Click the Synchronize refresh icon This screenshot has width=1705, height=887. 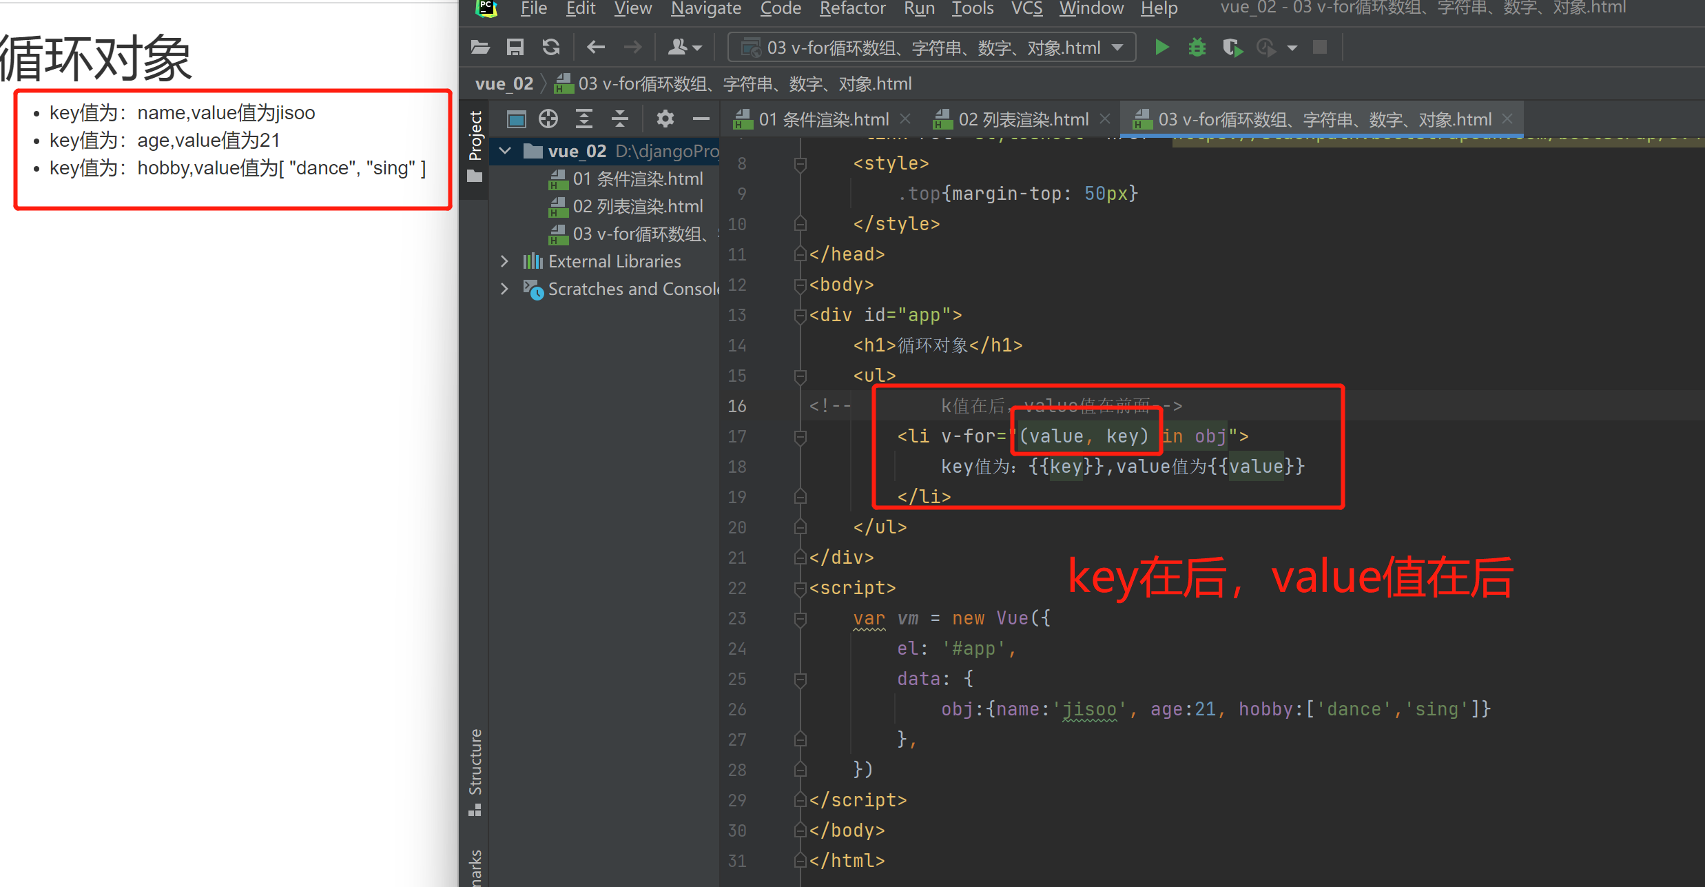(551, 48)
